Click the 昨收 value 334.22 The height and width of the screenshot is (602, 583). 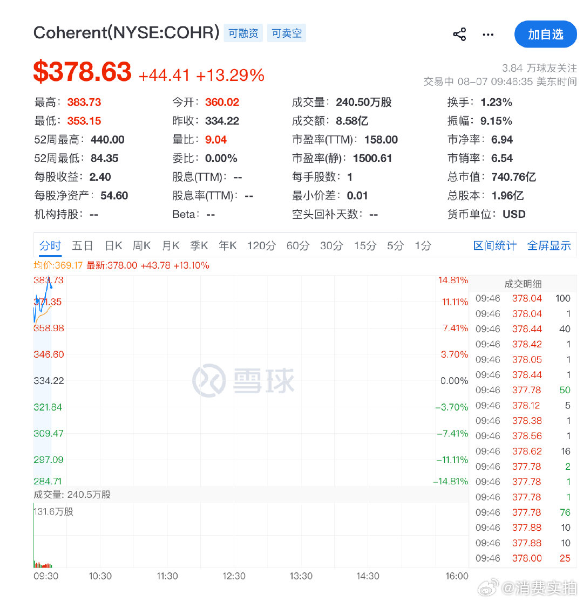[x=222, y=121]
